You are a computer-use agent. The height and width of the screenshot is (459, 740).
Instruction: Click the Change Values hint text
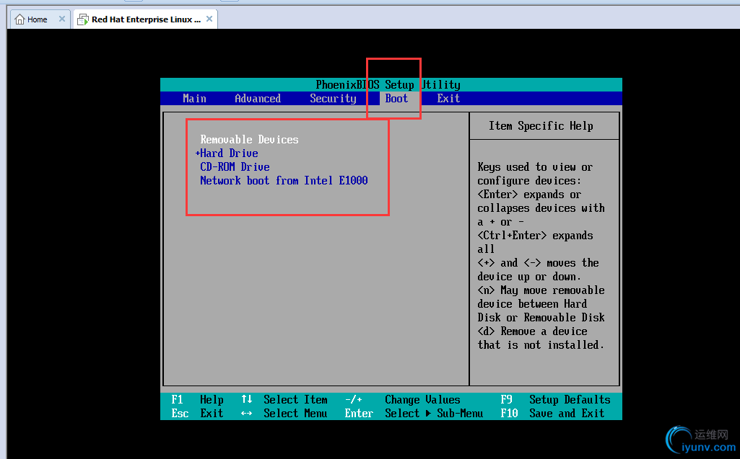tap(422, 400)
